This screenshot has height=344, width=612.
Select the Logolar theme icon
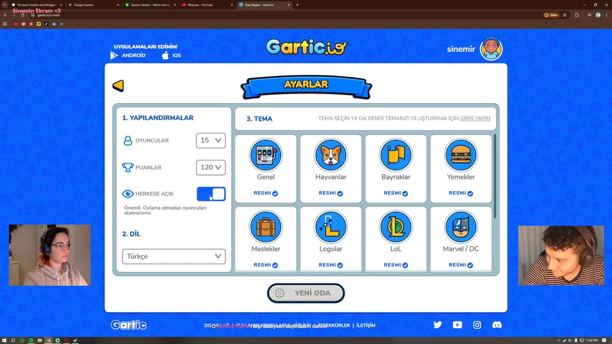pos(331,226)
